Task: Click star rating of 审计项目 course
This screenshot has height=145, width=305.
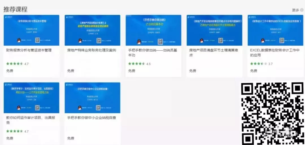Action: [x=15, y=131]
